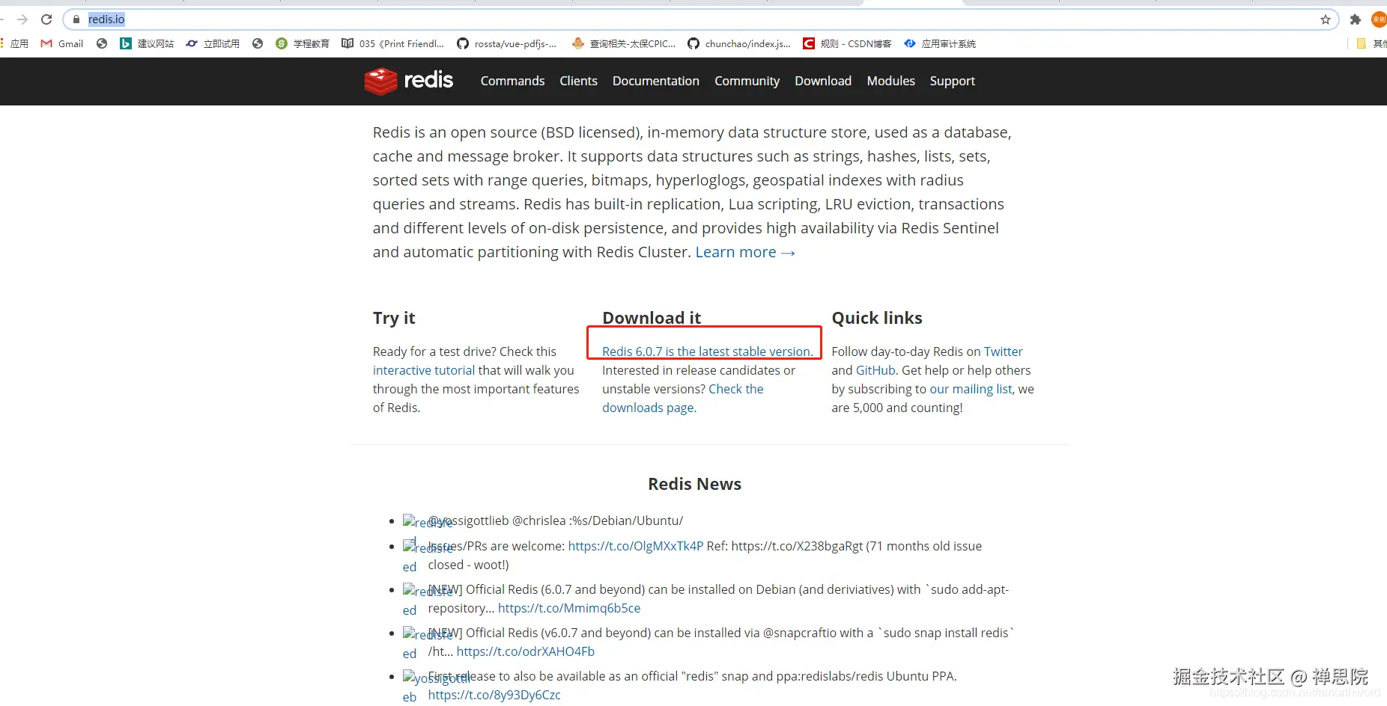Open the 规则 - CSDN博客 bookmark
The height and width of the screenshot is (706, 1387).
847,43
